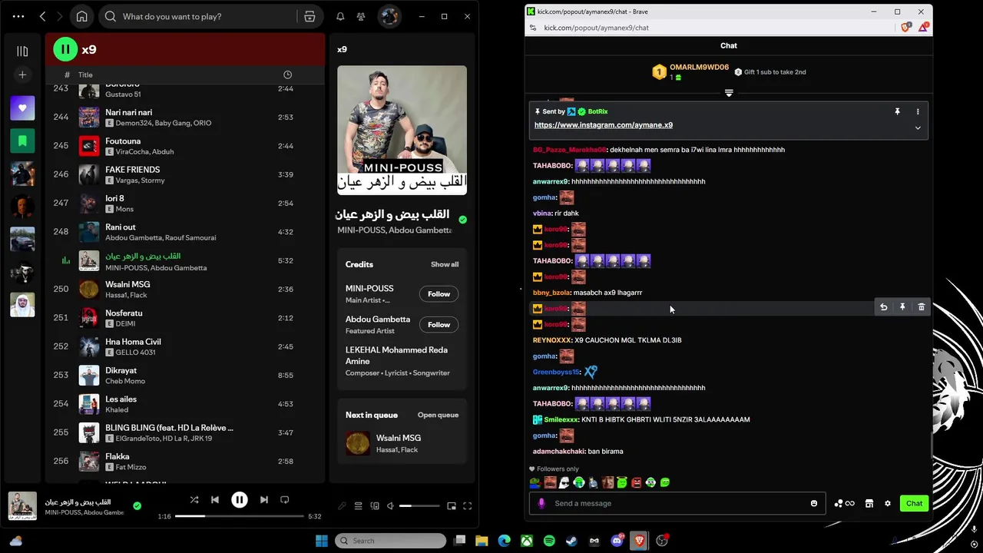The width and height of the screenshot is (983, 553).
Task: Toggle the lyrics microphone icon
Action: 342,506
